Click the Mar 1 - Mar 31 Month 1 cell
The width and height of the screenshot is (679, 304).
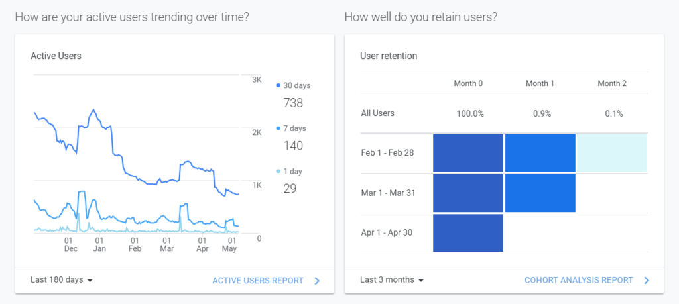540,193
